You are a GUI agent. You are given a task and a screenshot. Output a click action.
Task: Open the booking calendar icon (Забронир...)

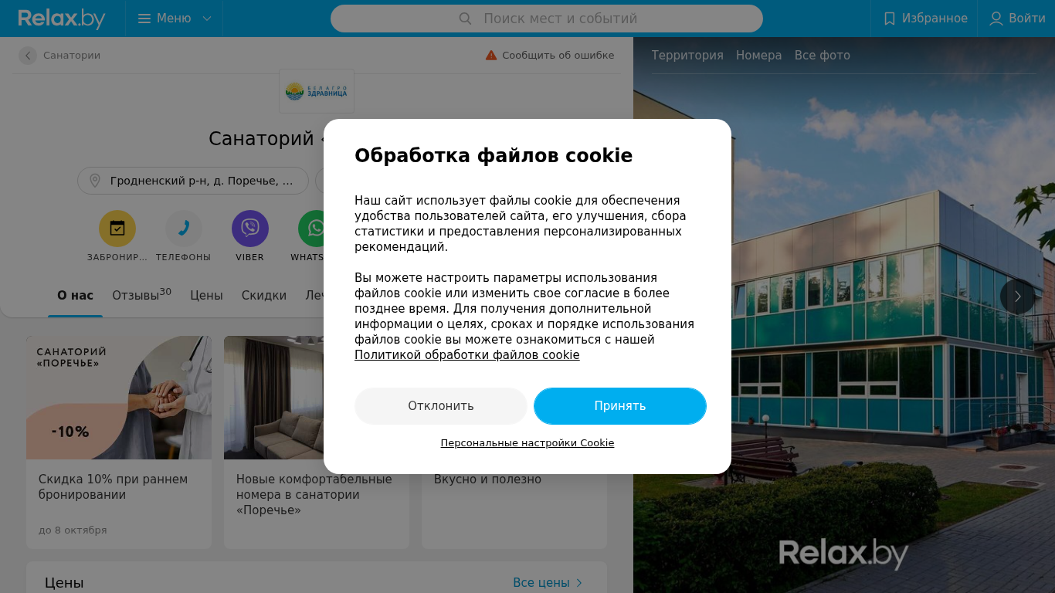tap(117, 229)
